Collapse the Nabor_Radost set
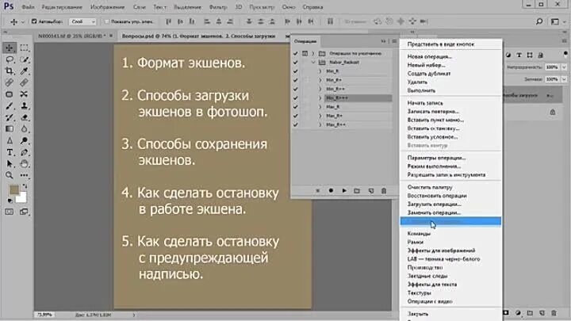Viewport: 571px width, 321px height. coord(313,63)
